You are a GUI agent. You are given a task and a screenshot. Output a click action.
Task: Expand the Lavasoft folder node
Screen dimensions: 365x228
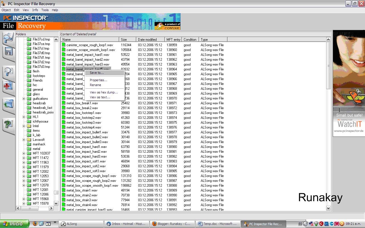24,140
